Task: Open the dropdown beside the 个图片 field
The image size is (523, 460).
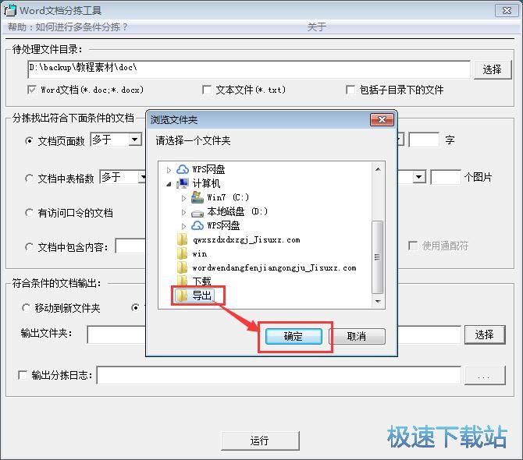Action: click(x=419, y=177)
